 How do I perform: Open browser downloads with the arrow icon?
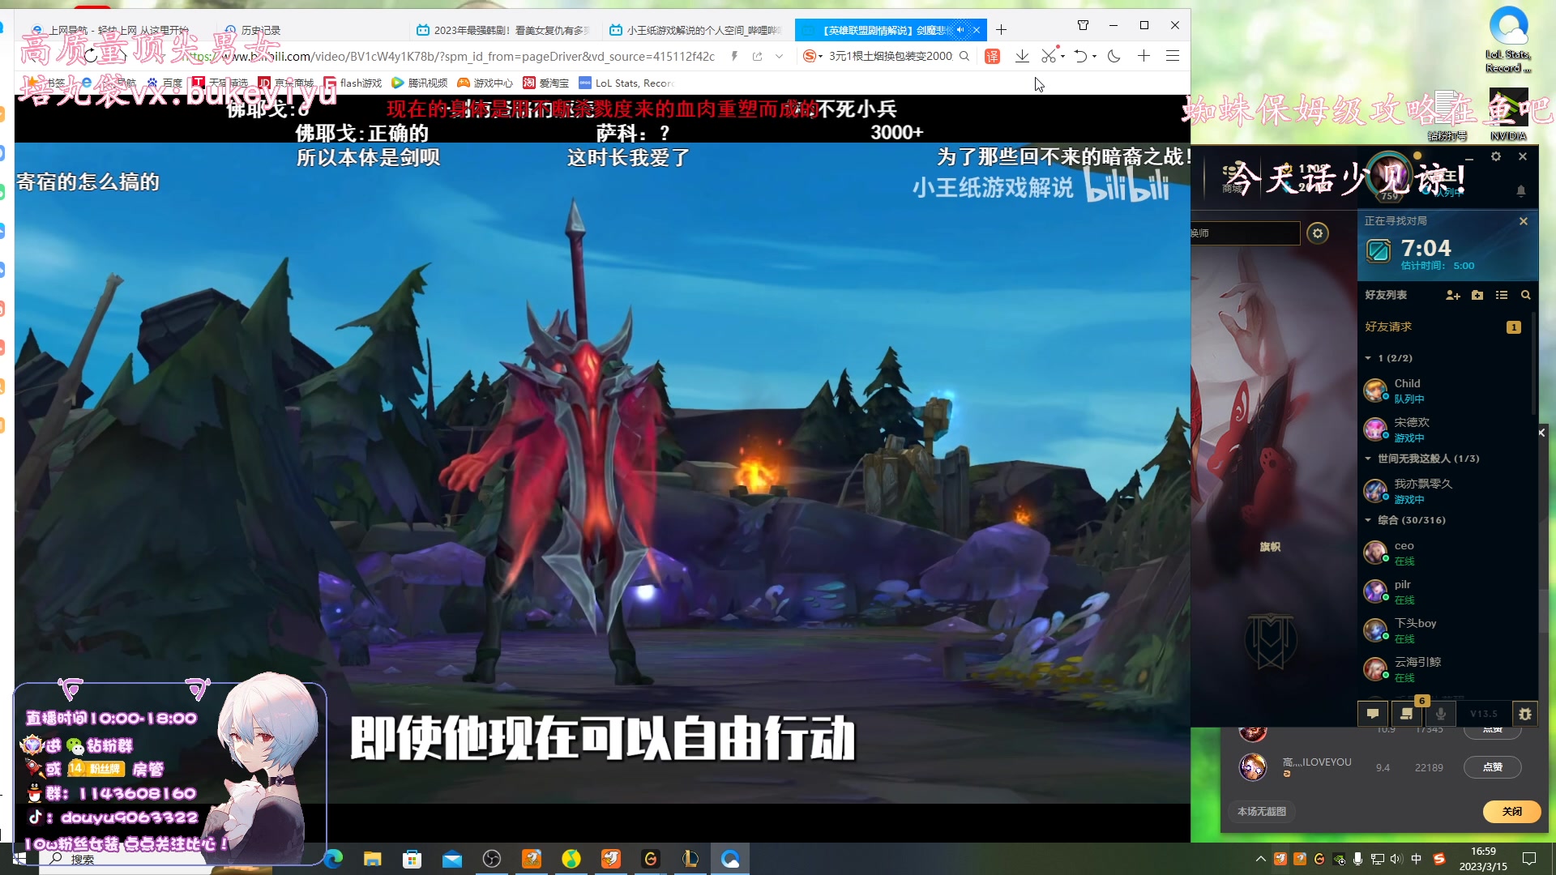coord(1022,56)
